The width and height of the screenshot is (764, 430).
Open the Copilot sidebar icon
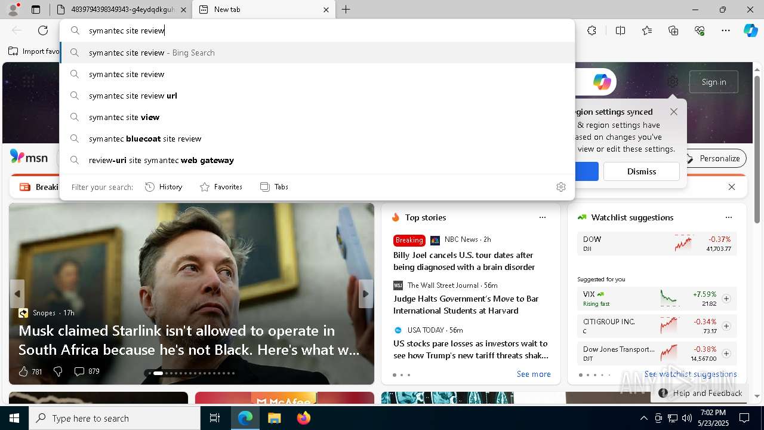tap(750, 30)
